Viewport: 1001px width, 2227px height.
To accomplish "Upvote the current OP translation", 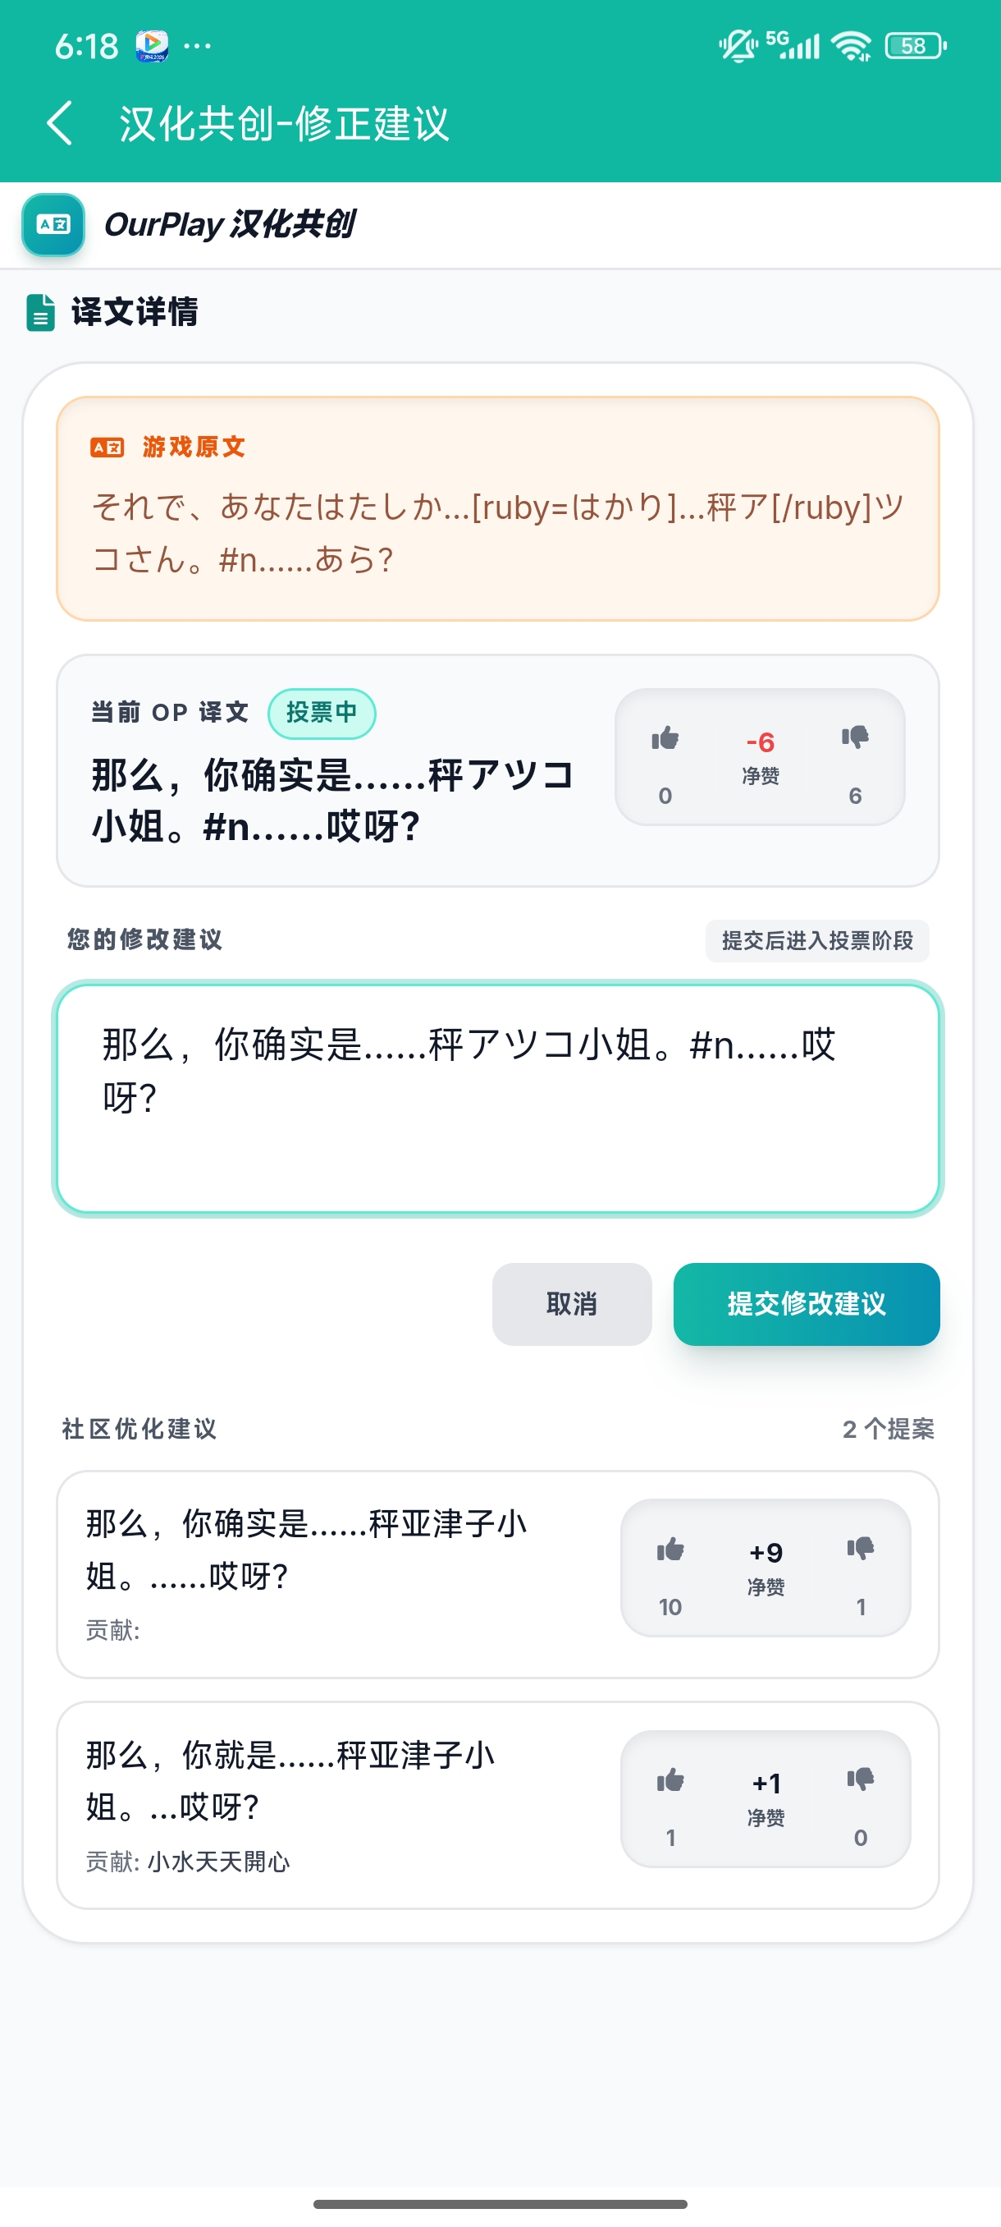I will click(665, 739).
